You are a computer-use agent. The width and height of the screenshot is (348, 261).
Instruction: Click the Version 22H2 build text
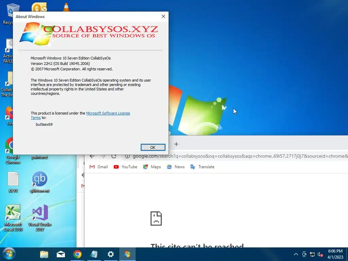[60, 64]
